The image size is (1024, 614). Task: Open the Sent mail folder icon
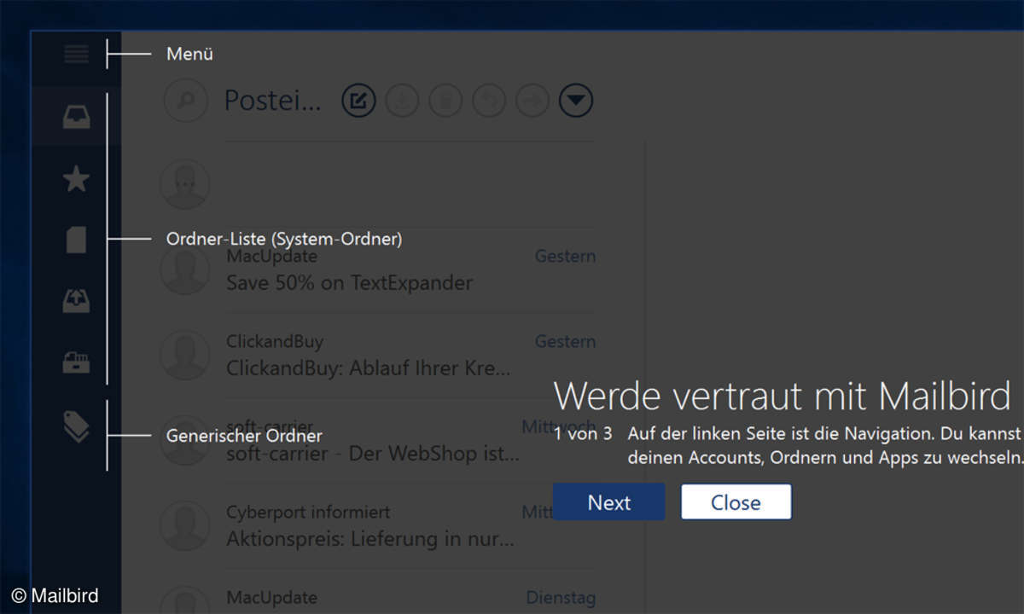pyautogui.click(x=76, y=301)
